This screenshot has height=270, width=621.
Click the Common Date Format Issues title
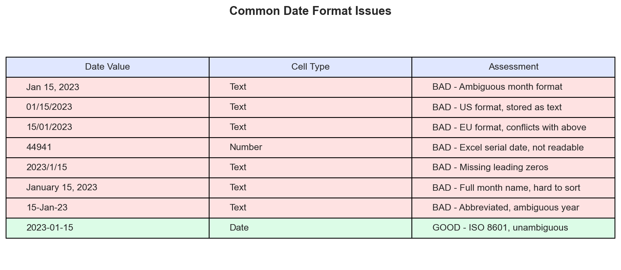pos(310,11)
